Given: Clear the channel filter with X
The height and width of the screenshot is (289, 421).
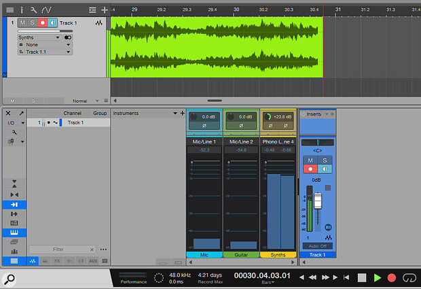Looking at the screenshot, I should (x=92, y=250).
